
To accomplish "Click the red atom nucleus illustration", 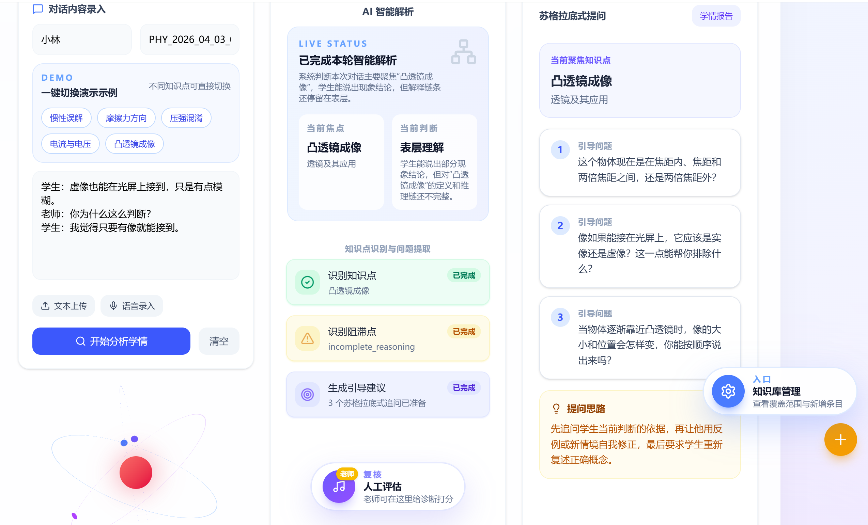I will (136, 473).
